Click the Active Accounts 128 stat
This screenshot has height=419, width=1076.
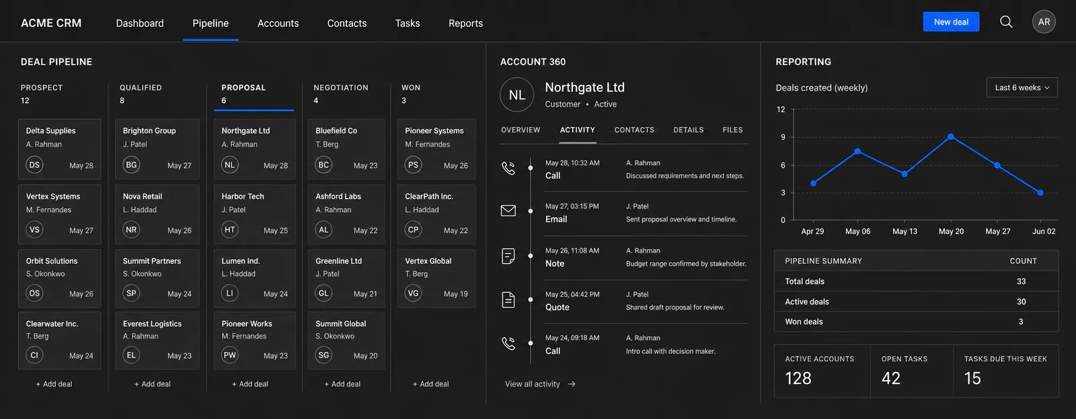(x=822, y=371)
